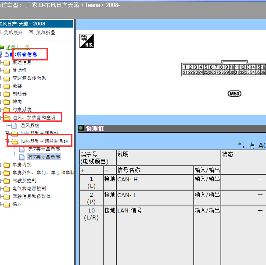Click terminal 10 (L/R) cell

[91, 235]
